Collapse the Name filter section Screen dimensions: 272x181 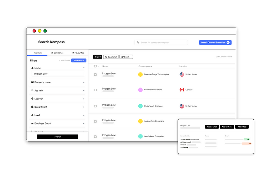pos(84,68)
